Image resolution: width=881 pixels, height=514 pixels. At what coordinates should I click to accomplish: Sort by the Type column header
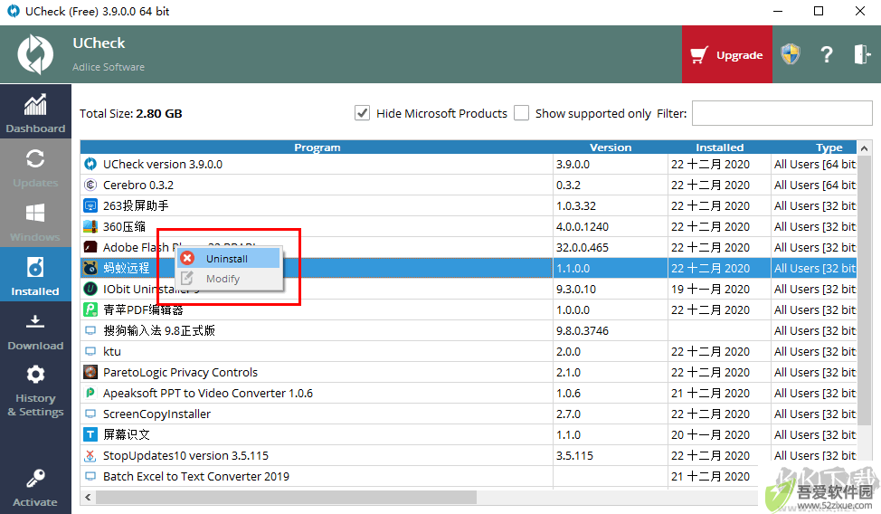tap(813, 148)
